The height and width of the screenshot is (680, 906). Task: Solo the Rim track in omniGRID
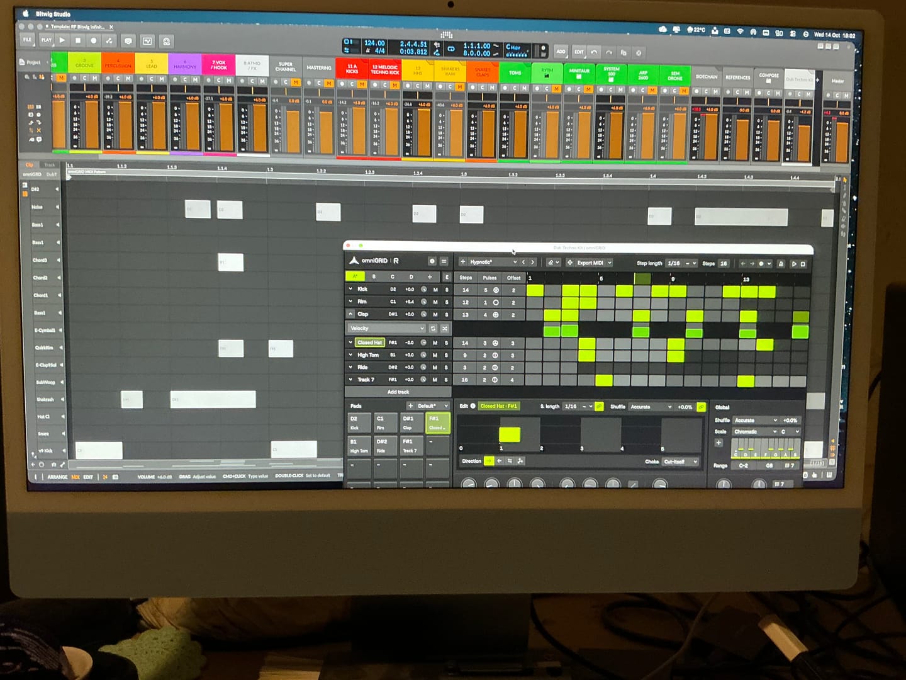click(x=447, y=302)
